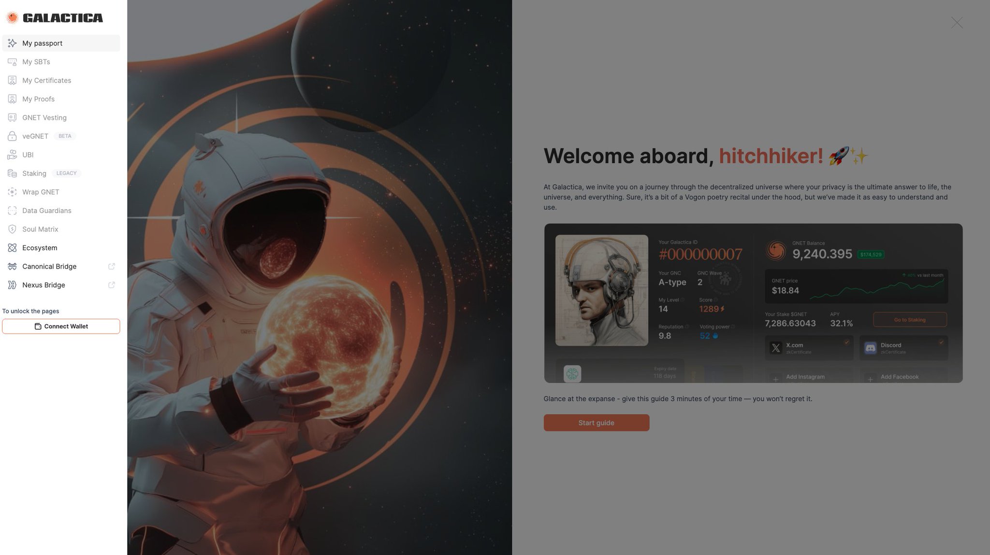Click the veGNET lock icon

pos(12,136)
